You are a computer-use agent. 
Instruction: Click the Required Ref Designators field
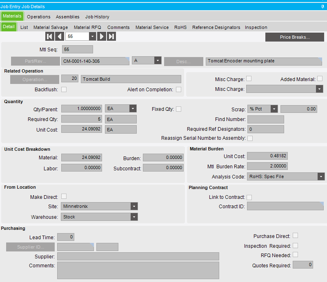pos(266,129)
